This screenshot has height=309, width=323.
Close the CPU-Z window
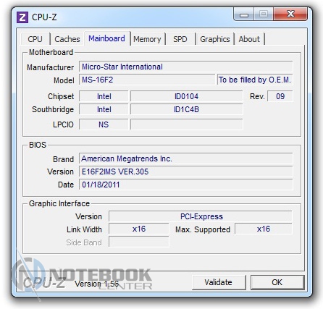pyautogui.click(x=290, y=14)
